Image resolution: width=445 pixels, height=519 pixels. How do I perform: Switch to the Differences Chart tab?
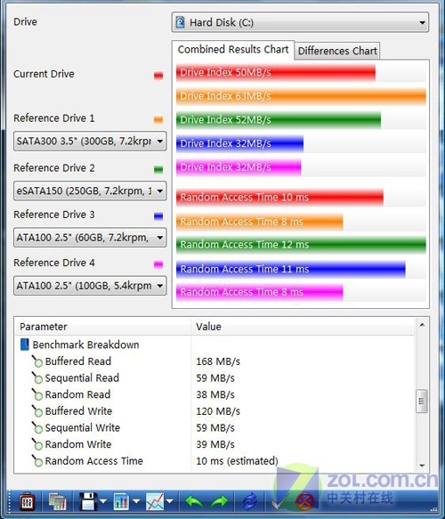point(337,51)
